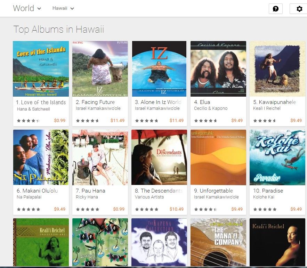Image resolution: width=307 pixels, height=268 pixels.
Task: Expand the World genre dropdown
Action: tap(27, 8)
